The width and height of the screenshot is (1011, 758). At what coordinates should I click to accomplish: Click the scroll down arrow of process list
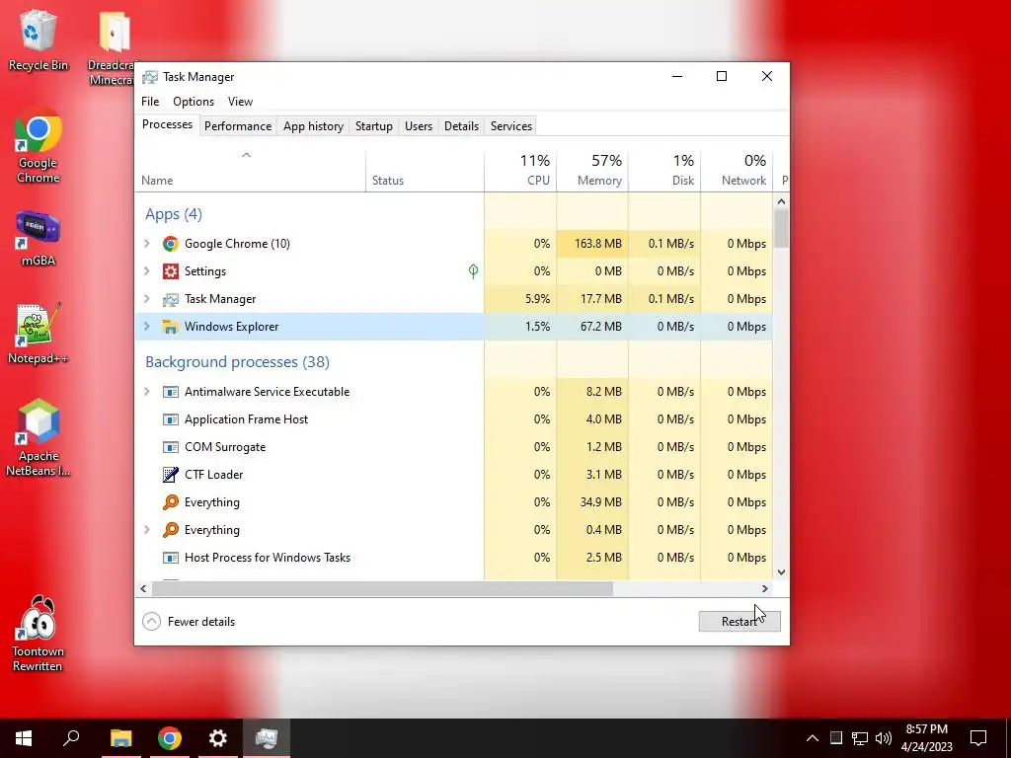782,571
